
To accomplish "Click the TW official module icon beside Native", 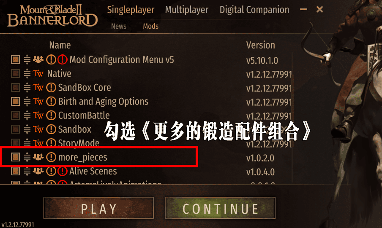I will [x=38, y=74].
